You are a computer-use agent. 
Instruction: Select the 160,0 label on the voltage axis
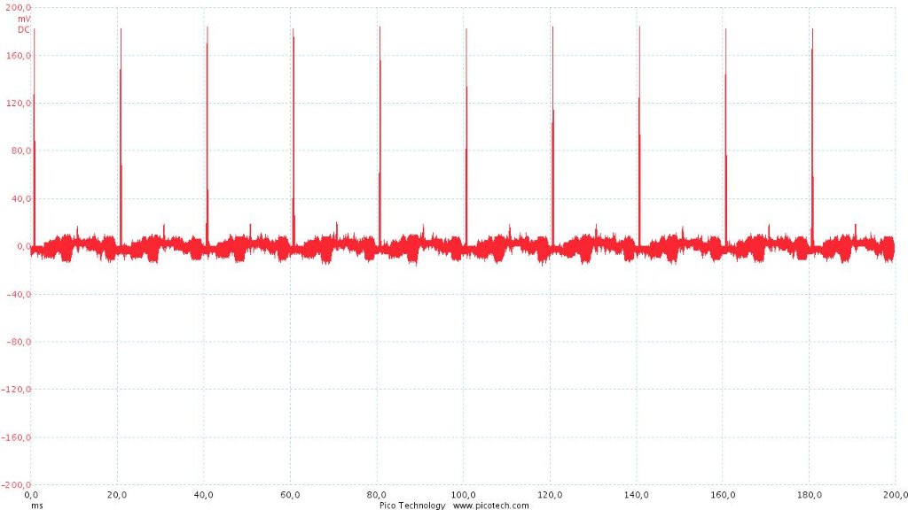pyautogui.click(x=19, y=56)
